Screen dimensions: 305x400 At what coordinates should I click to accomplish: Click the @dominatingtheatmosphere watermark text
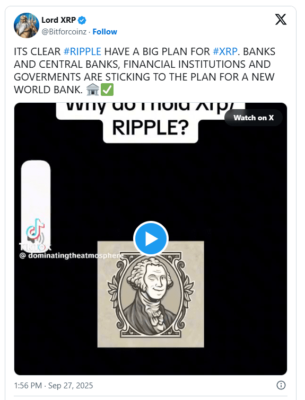(71, 255)
